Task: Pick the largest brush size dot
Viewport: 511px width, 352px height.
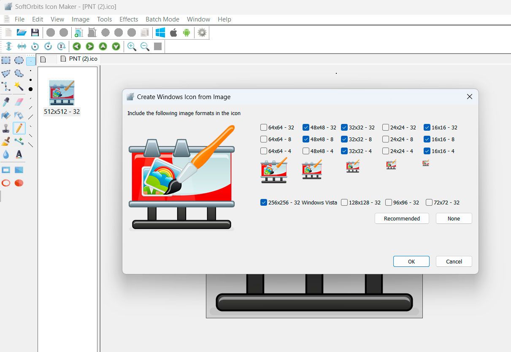Action: click(31, 89)
